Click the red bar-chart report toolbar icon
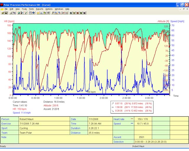 pos(78,13)
